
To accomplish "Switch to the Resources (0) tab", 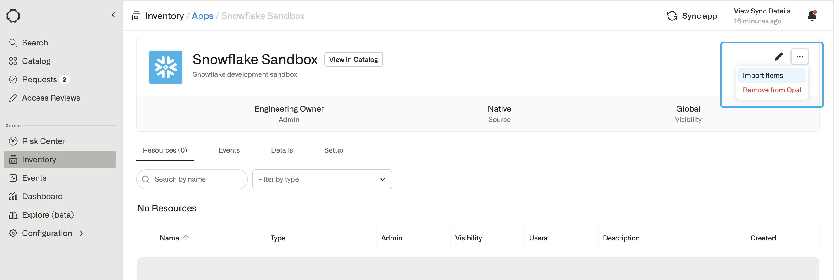I will 165,150.
